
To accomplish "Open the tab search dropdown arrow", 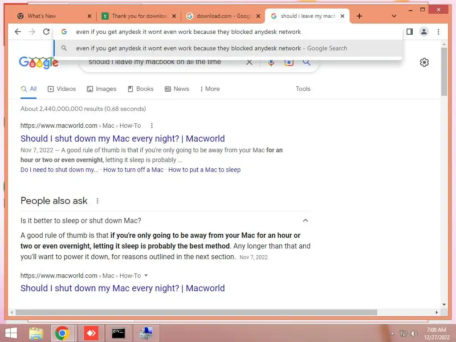I will point(394,16).
